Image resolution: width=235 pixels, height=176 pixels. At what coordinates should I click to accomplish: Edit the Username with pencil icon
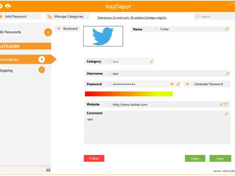(227, 74)
